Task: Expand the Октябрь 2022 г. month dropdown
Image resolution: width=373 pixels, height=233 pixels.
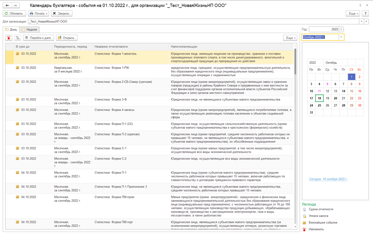Action: 341,37
